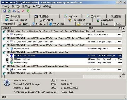The width and height of the screenshot is (127, 100).
Task: Click the Explorer.exe row icon
Action: (x=11, y=49)
